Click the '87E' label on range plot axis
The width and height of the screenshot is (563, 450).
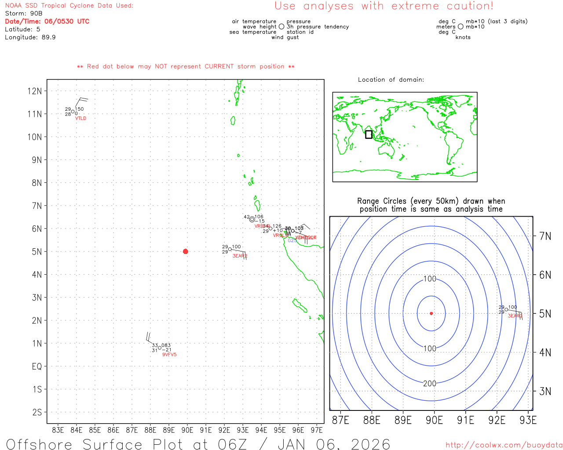[x=340, y=420]
